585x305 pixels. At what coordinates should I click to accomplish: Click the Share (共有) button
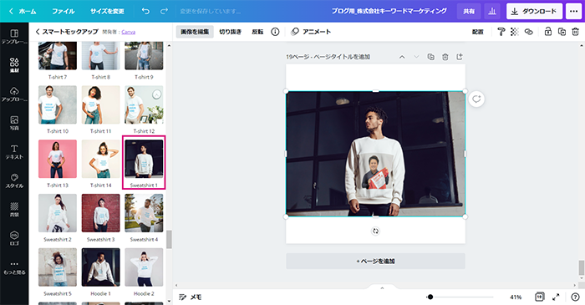(x=469, y=11)
